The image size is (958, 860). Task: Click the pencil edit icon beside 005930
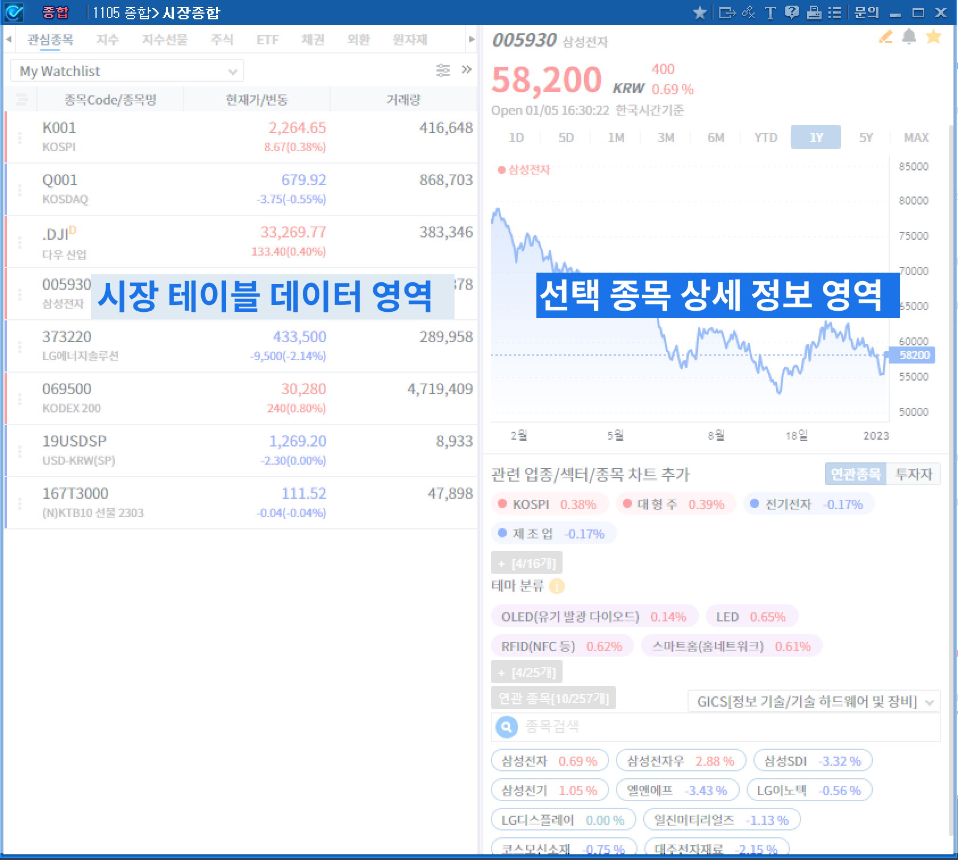pyautogui.click(x=885, y=37)
